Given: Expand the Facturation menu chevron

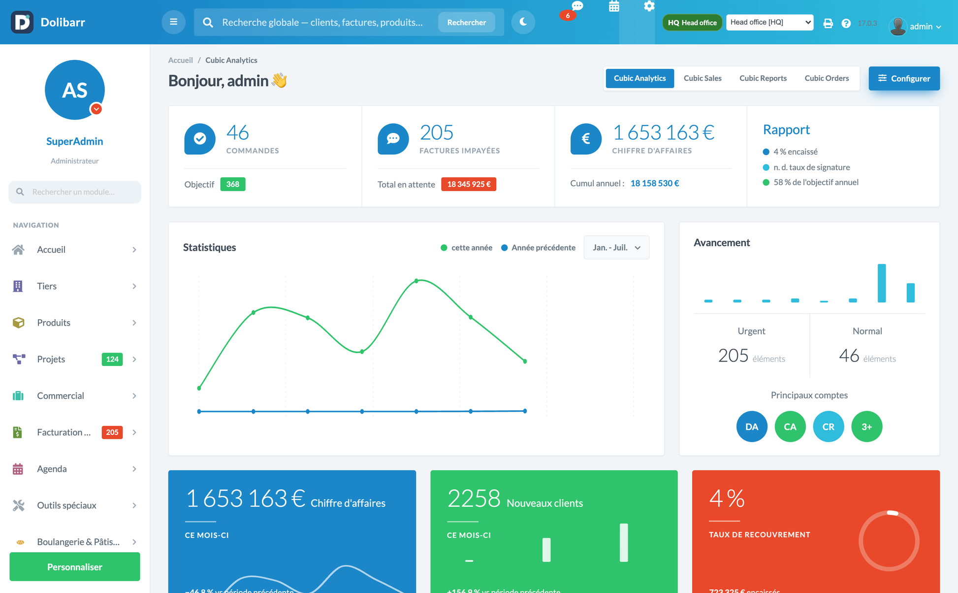Looking at the screenshot, I should coord(134,432).
